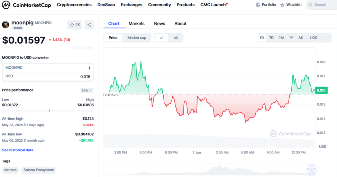Click the right range handle on mini chart
The width and height of the screenshot is (337, 177).
click(x=315, y=169)
